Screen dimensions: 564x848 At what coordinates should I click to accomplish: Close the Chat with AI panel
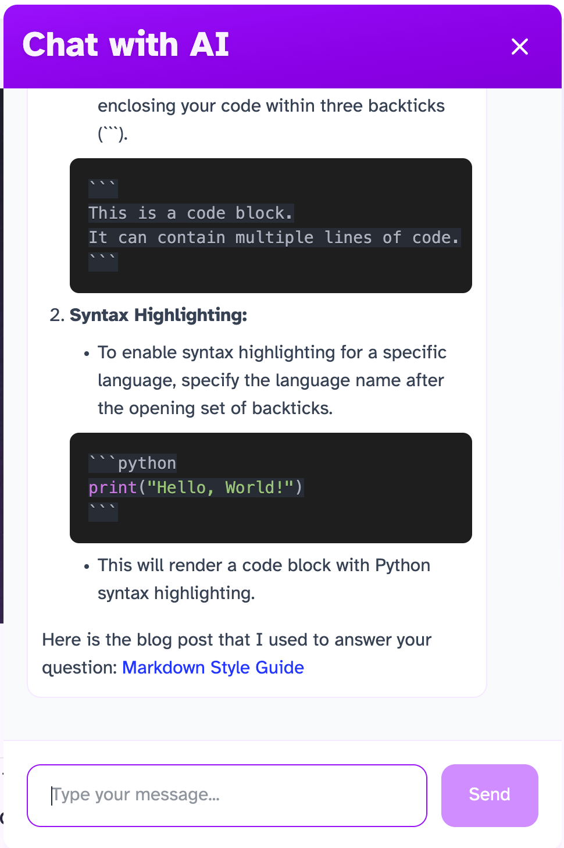519,47
